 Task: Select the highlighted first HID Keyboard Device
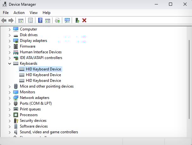40,69
